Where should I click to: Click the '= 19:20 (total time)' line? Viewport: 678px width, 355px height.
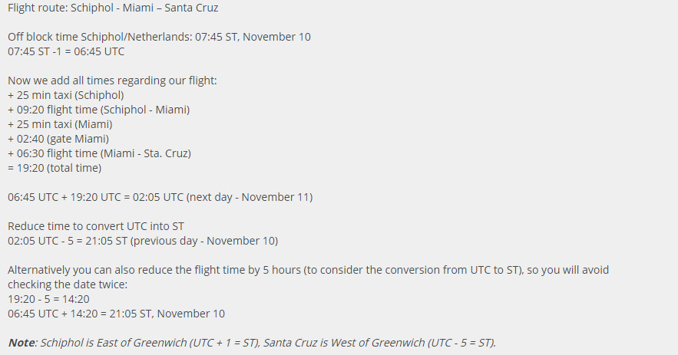(55, 168)
